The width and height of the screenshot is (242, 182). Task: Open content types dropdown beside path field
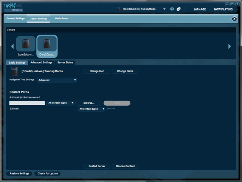pyautogui.click(x=60, y=103)
